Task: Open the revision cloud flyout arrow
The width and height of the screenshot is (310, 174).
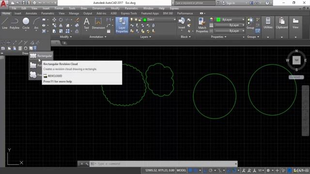Action: click(35, 48)
